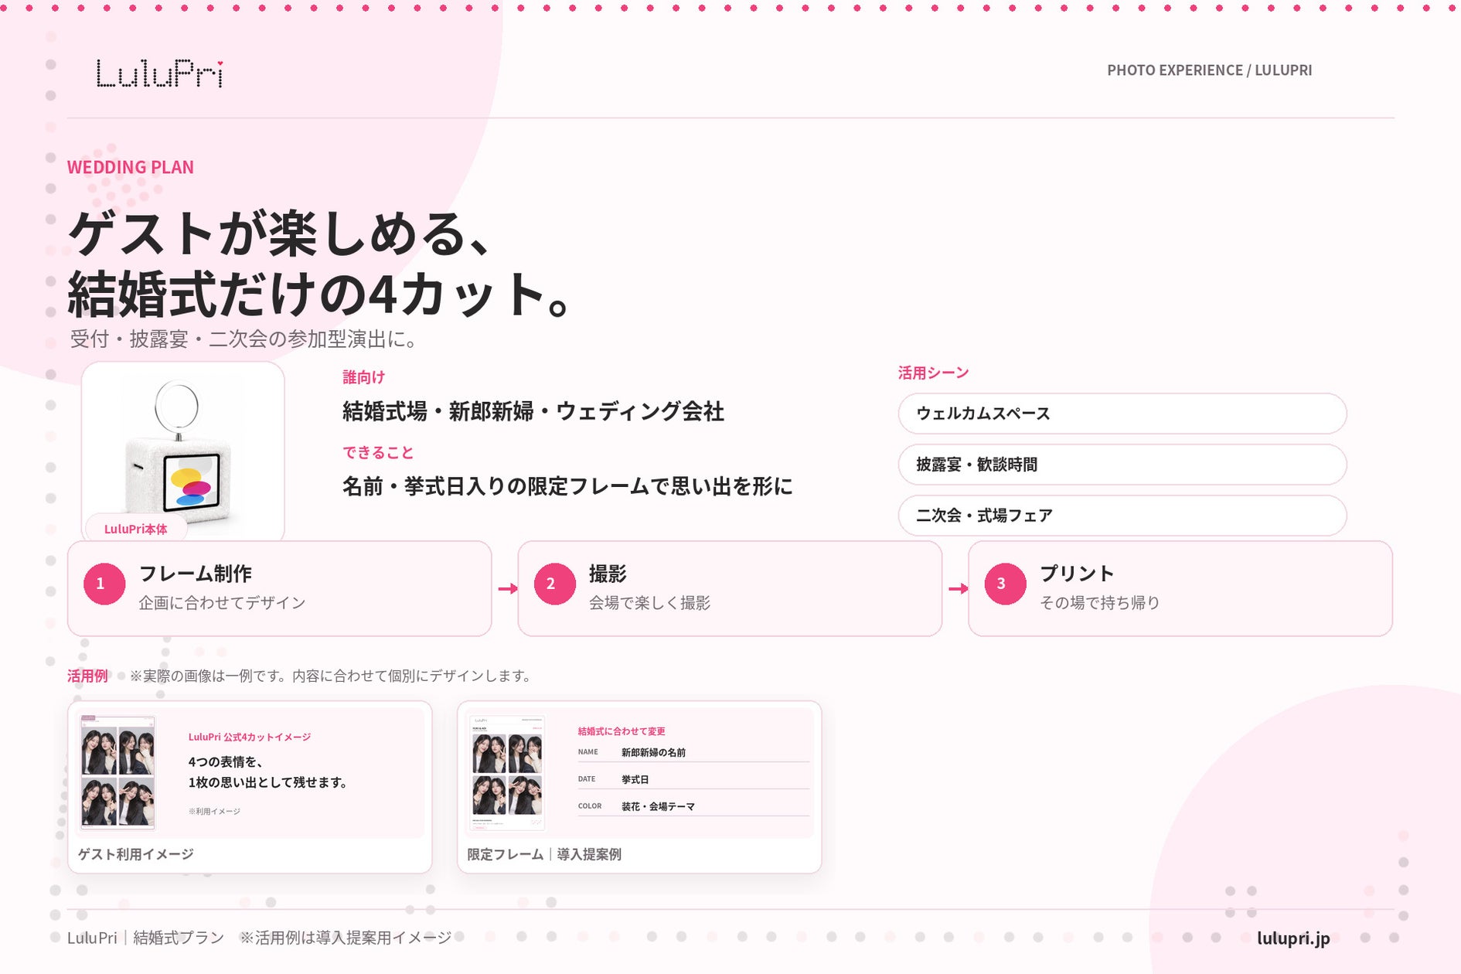Click the できること label
This screenshot has height=974, width=1461.
click(x=378, y=453)
